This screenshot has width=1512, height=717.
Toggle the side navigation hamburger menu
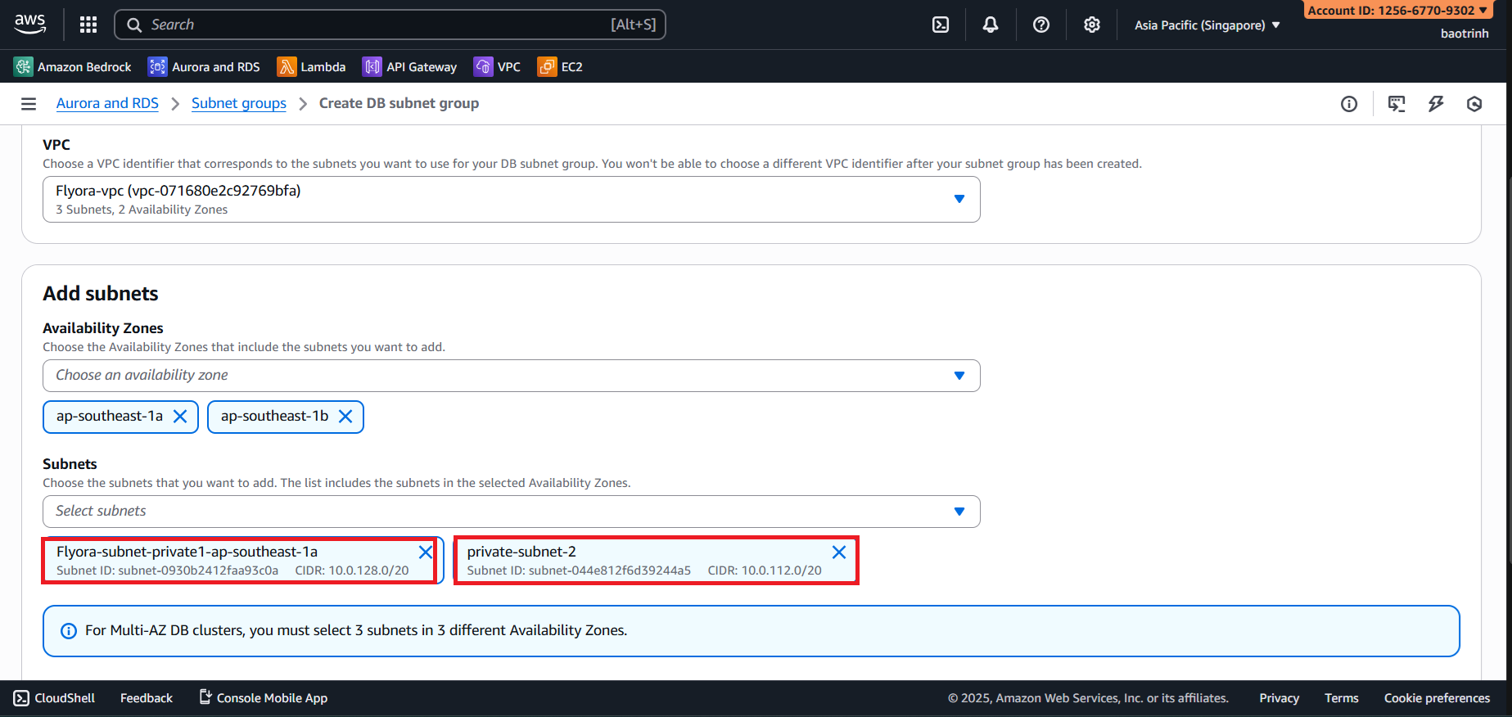(x=29, y=104)
